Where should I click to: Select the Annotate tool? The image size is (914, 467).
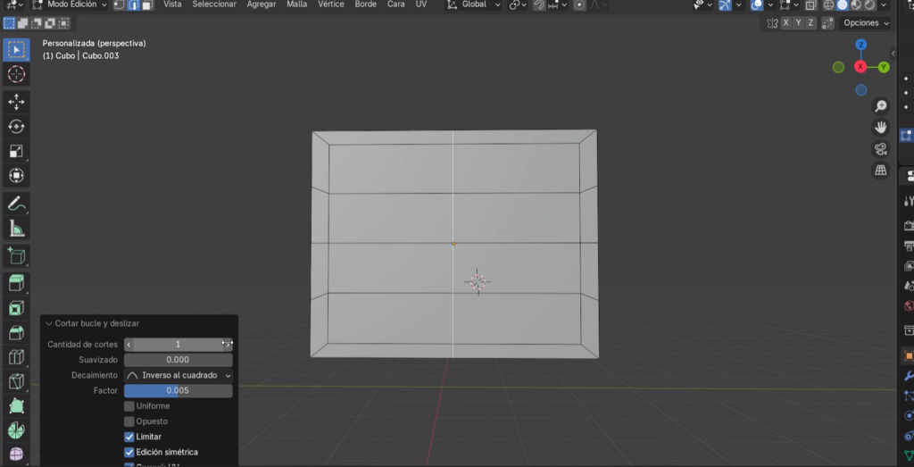click(16, 204)
